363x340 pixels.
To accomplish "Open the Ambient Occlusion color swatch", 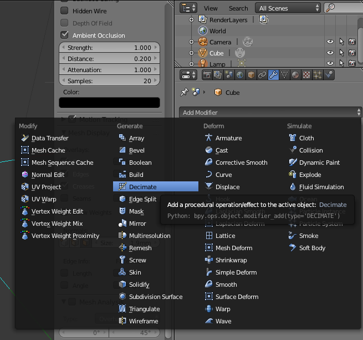I will (x=110, y=103).
